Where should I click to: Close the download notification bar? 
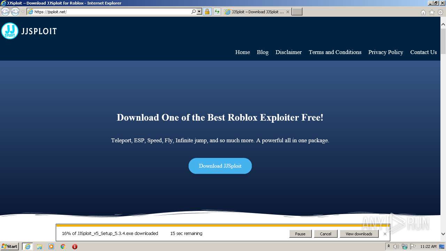tap(385, 234)
